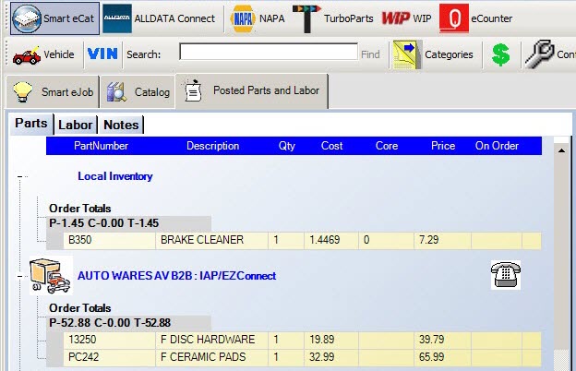Click the telephone icon for Auto Wares
This screenshot has width=576, height=371.
pyautogui.click(x=504, y=275)
